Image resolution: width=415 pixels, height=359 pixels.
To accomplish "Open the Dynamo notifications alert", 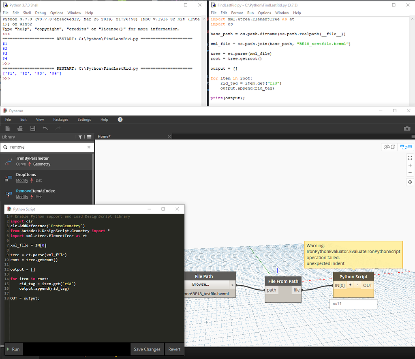I will [x=120, y=119].
